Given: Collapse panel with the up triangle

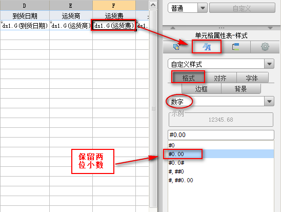Looking at the screenshot, I should (173, 28).
